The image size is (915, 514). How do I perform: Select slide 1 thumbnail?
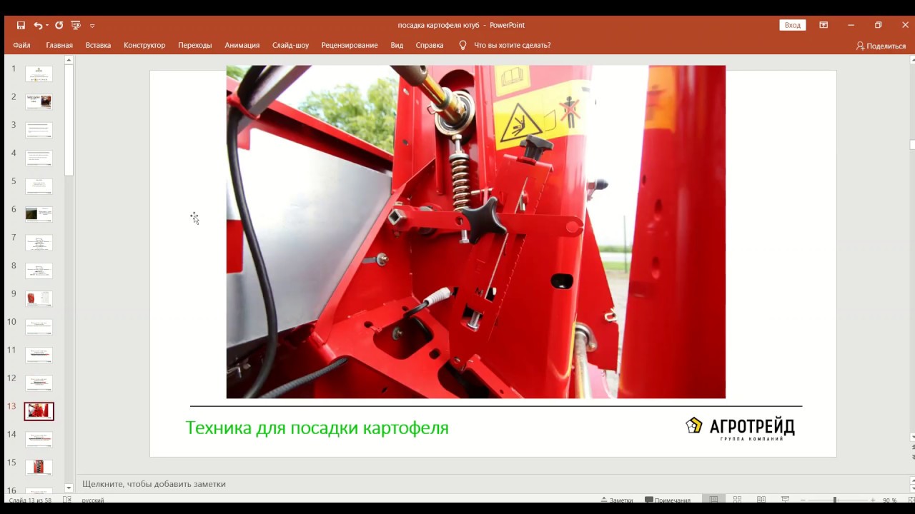[39, 74]
